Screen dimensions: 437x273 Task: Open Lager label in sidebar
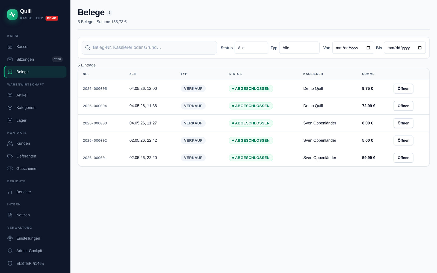(x=21, y=120)
